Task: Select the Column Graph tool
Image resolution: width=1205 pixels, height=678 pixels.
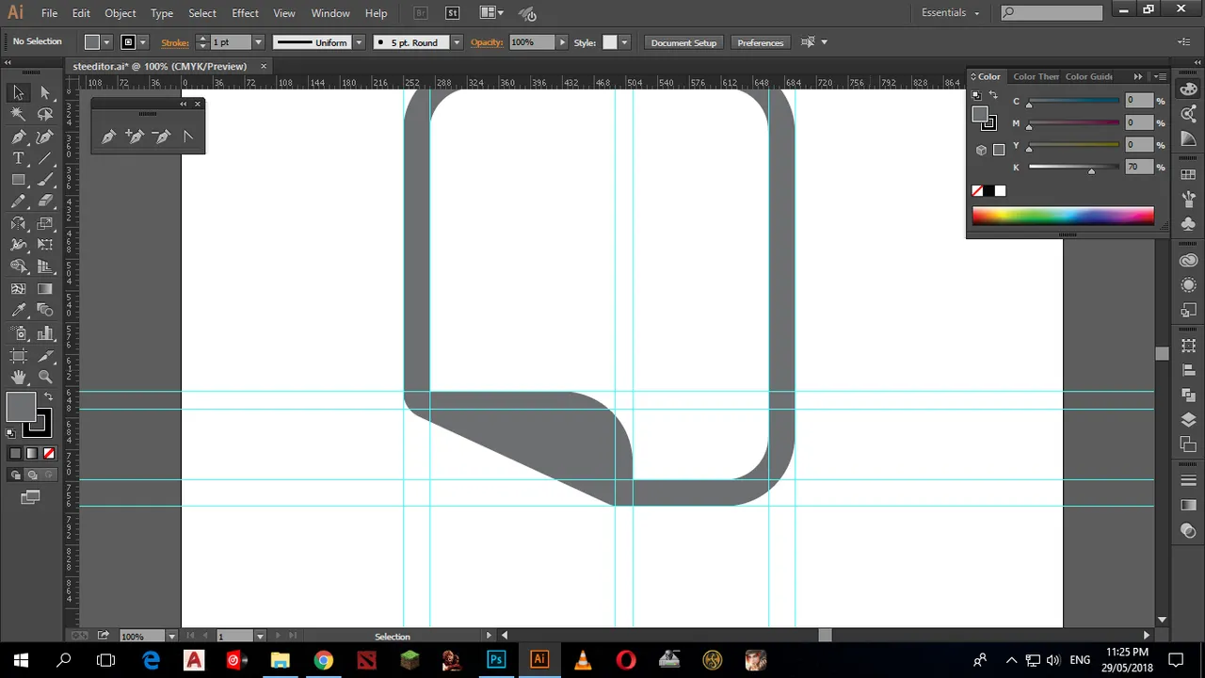Action: [x=44, y=333]
